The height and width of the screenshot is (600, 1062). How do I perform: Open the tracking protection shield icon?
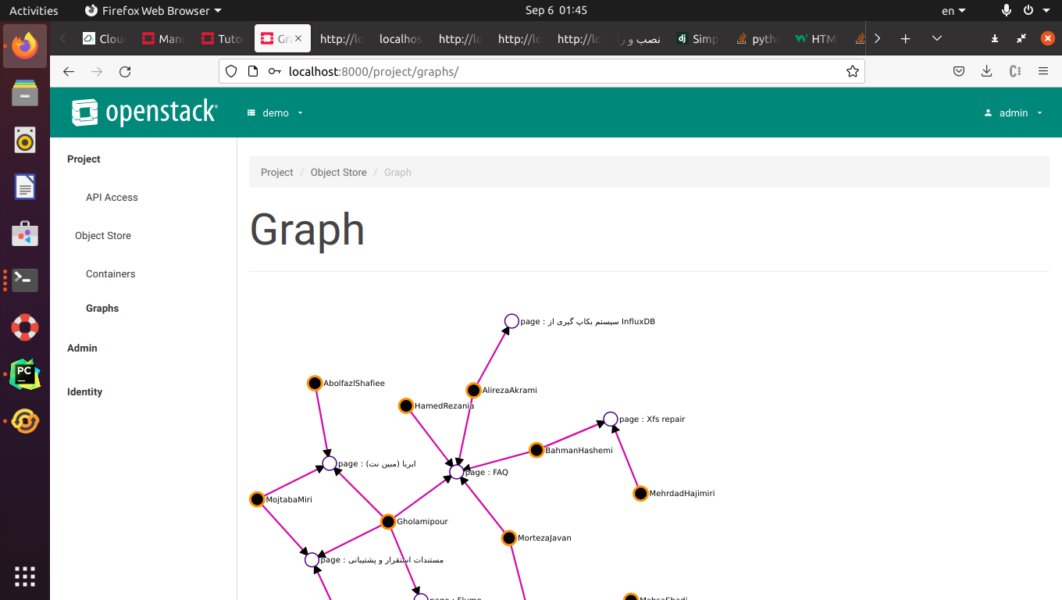click(x=231, y=71)
